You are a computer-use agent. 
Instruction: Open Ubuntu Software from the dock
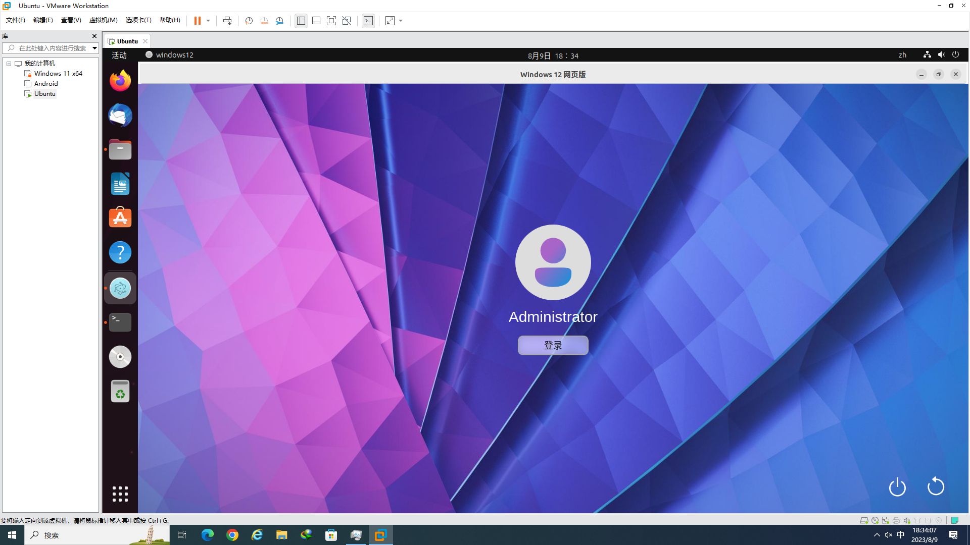point(120,218)
